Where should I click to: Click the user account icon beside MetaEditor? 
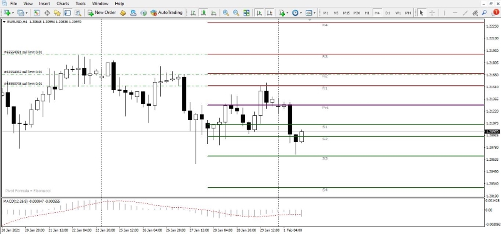click(x=133, y=13)
